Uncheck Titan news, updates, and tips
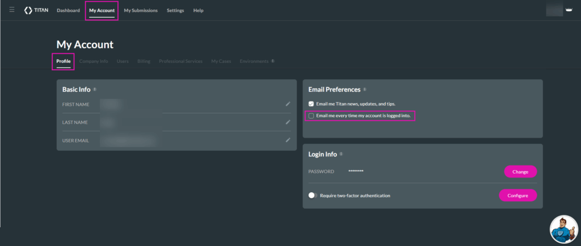The height and width of the screenshot is (246, 581). tap(311, 104)
